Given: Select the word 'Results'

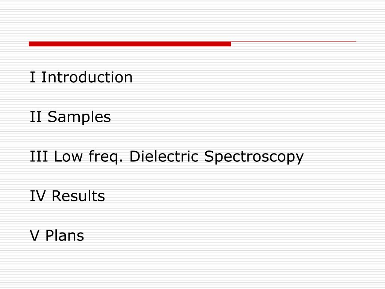Looking at the screenshot, I should [78, 196].
